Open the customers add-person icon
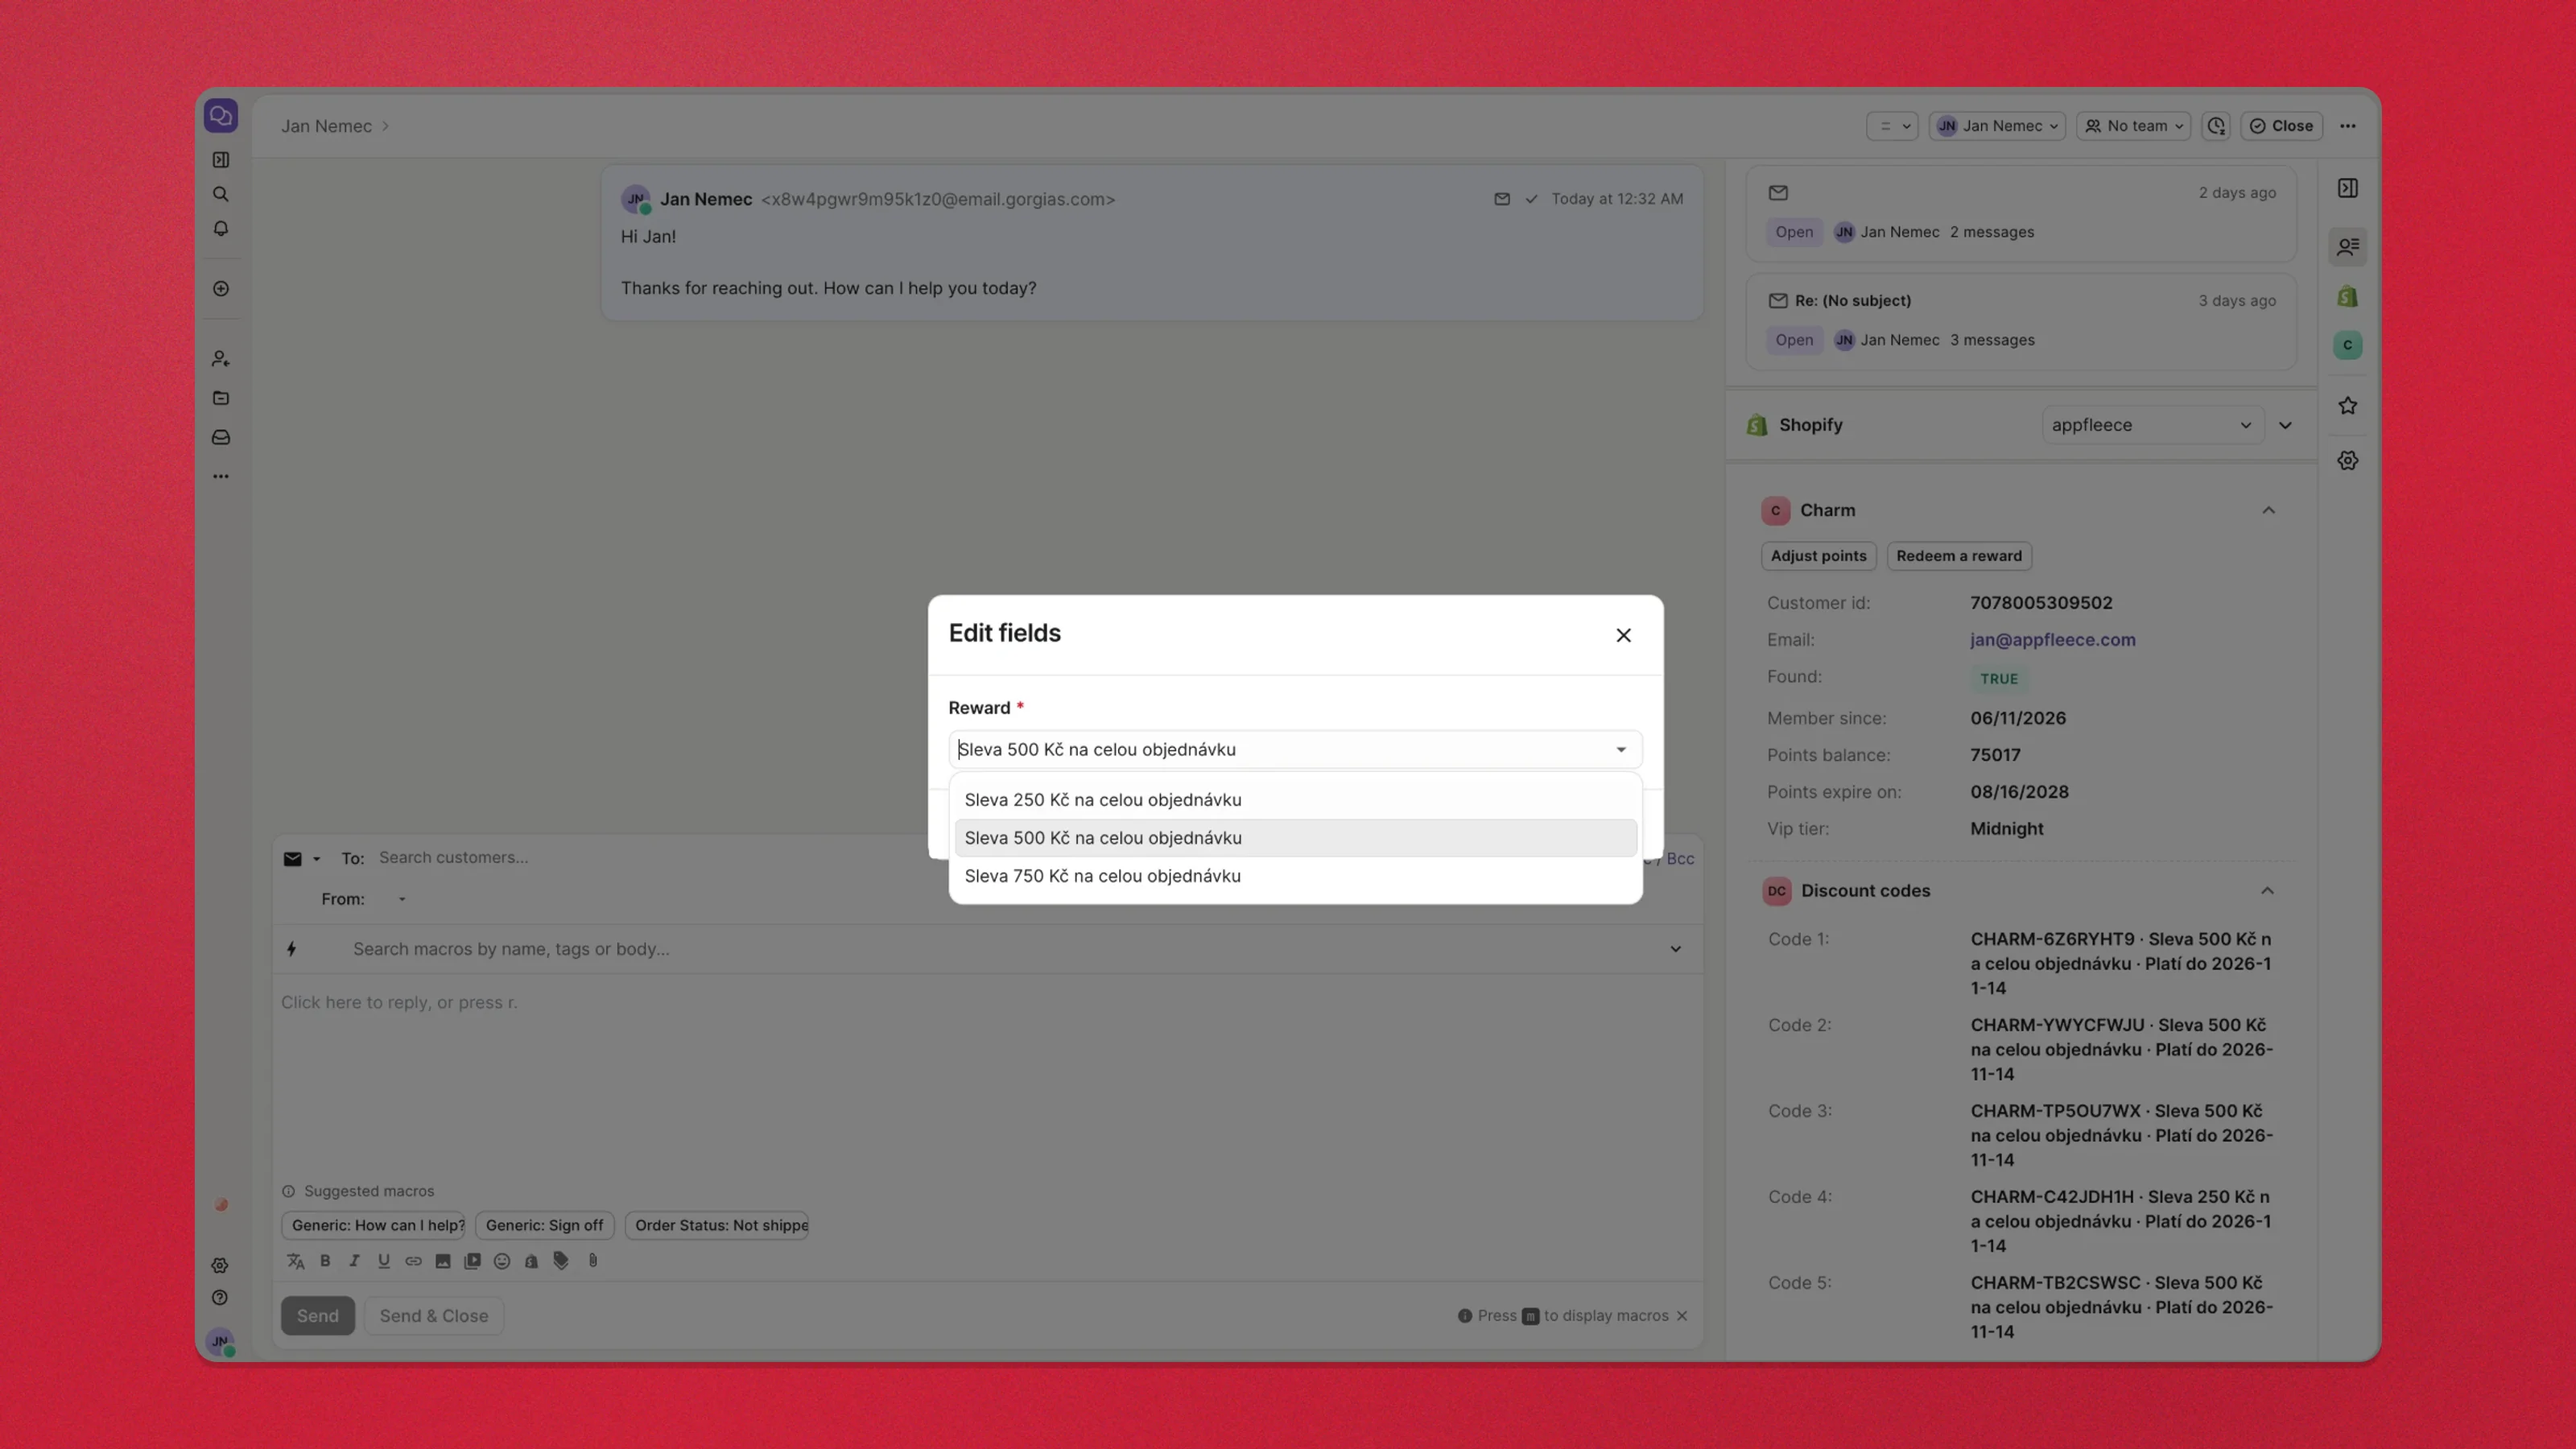2576x1449 pixels. [x=221, y=359]
